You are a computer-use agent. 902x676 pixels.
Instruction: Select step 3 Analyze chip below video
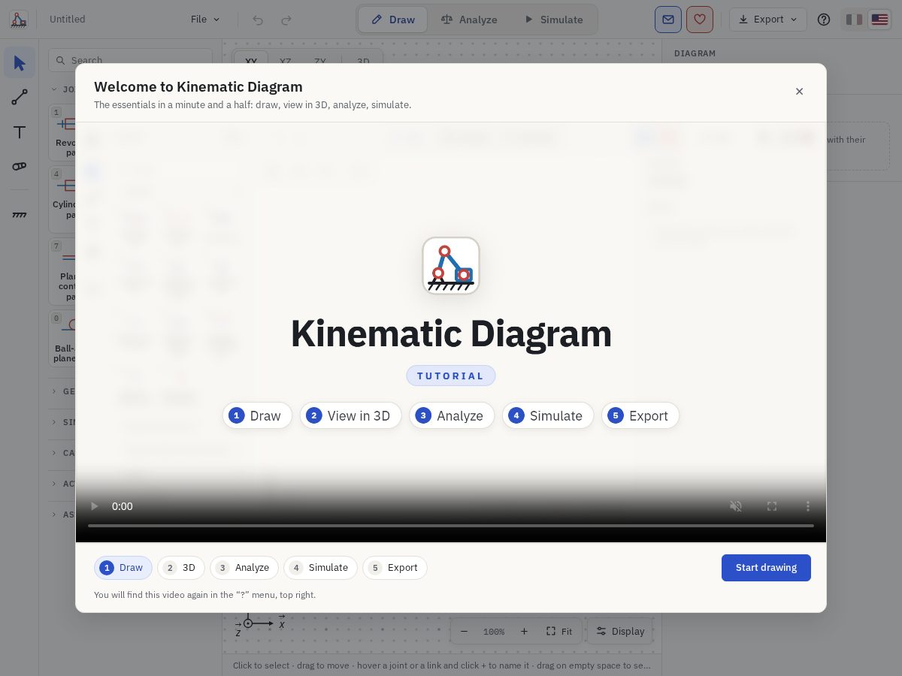click(x=244, y=568)
